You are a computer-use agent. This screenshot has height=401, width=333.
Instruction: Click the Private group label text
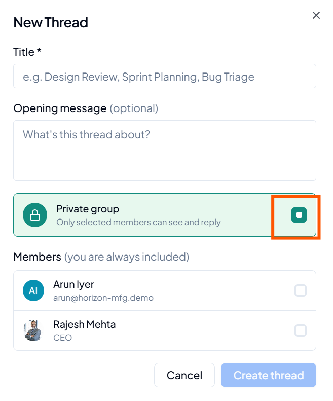pos(88,209)
